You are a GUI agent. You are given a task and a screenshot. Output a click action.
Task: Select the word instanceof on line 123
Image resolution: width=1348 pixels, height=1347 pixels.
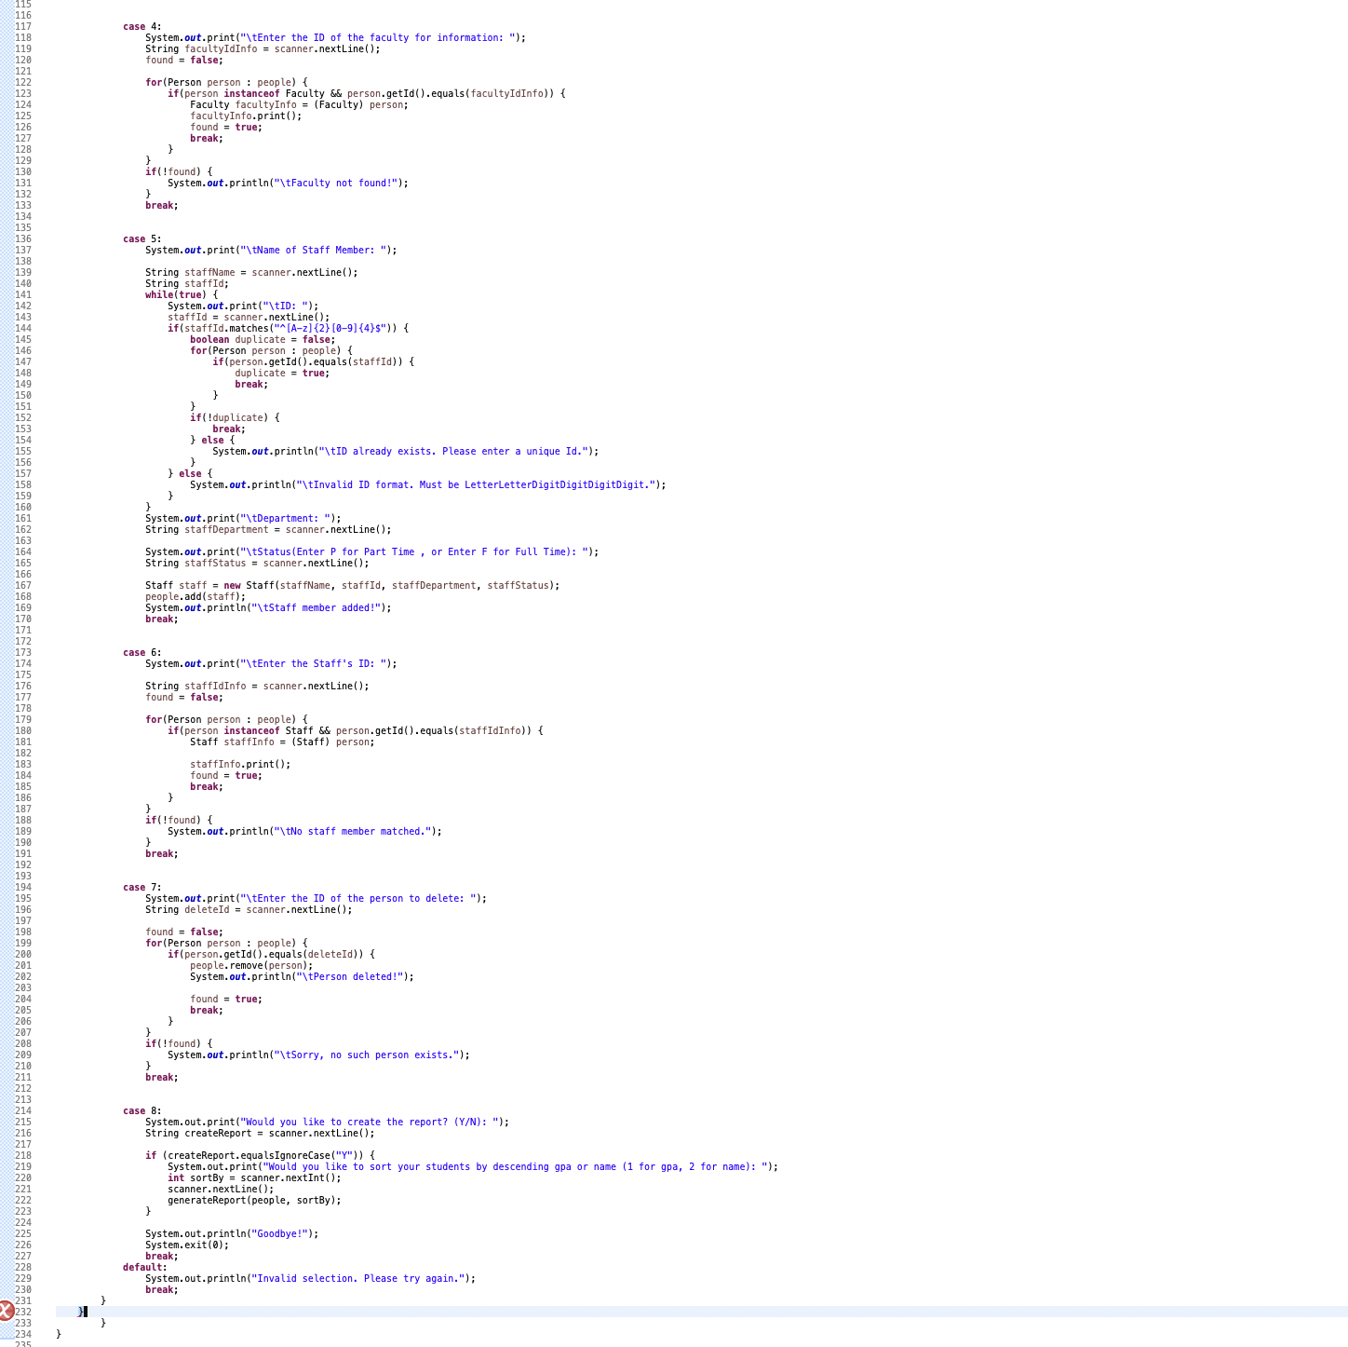pos(251,93)
